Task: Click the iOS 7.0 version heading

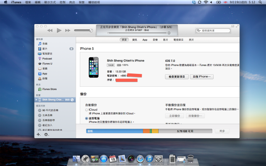Action: [x=170, y=61]
